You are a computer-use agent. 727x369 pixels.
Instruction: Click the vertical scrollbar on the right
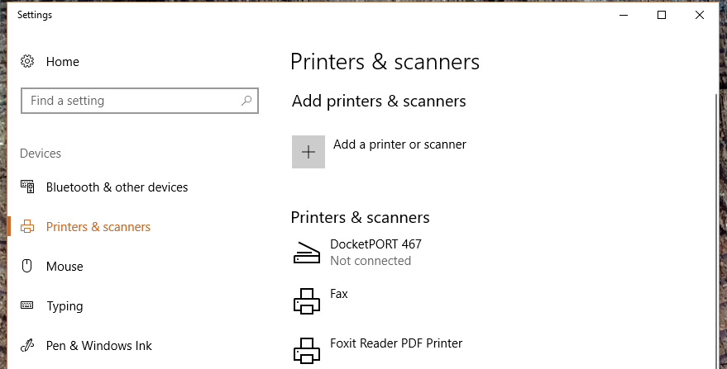click(717, 230)
